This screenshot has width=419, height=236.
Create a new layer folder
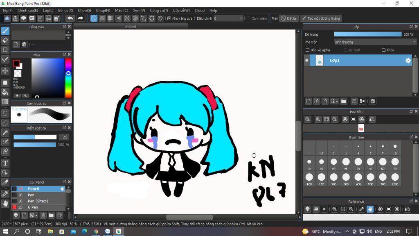[x=343, y=101]
